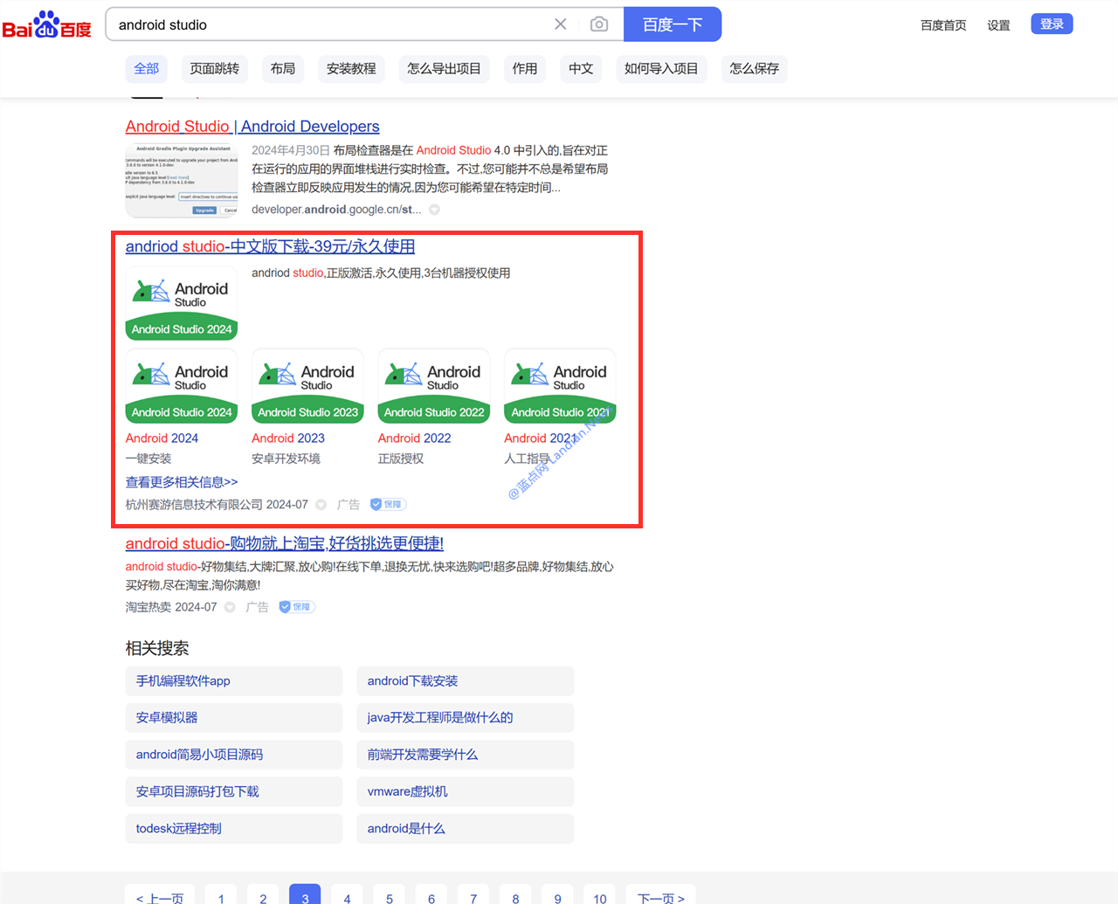Click the 登录 login button
Viewport: 1118px width, 904px height.
tap(1052, 24)
